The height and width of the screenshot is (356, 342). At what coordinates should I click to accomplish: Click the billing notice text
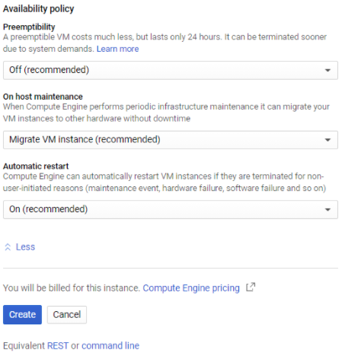72,288
